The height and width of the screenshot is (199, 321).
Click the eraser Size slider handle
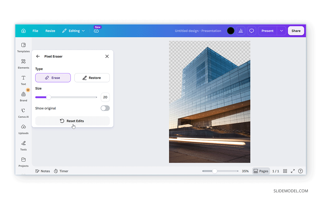(x=48, y=97)
